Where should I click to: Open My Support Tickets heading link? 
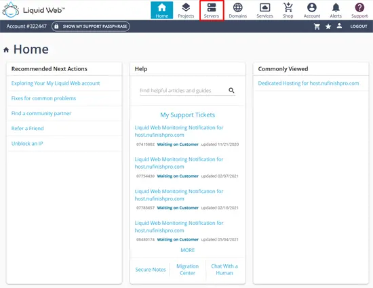(187, 115)
